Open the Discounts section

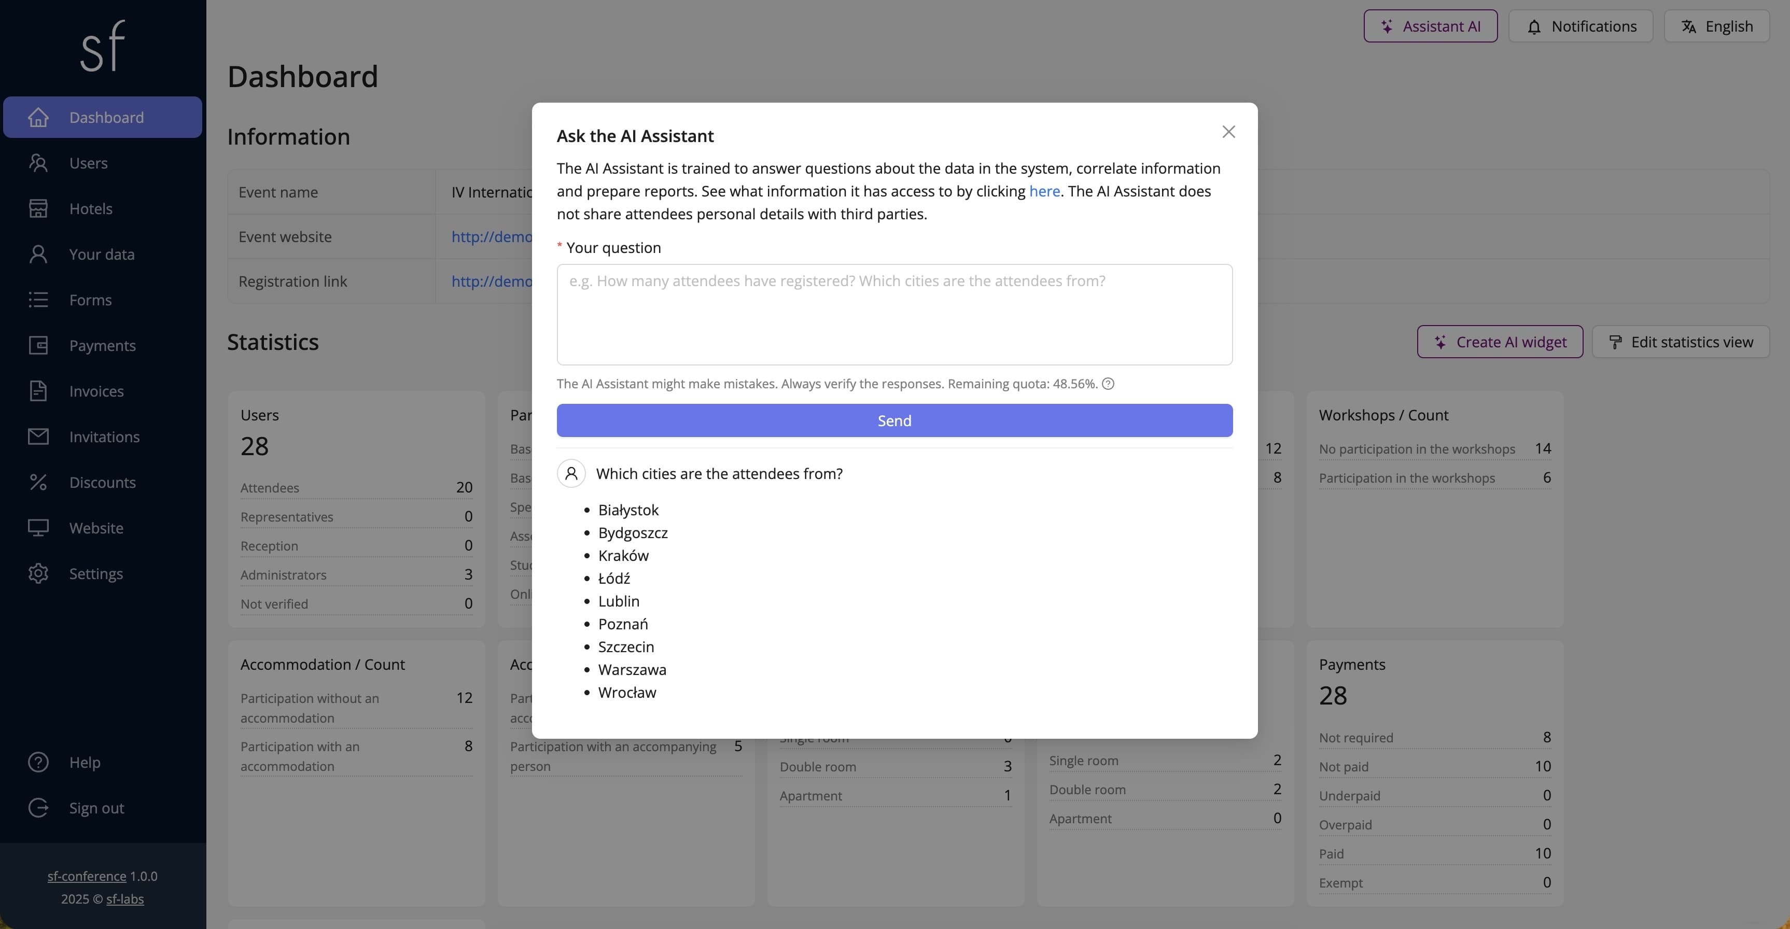pos(103,482)
